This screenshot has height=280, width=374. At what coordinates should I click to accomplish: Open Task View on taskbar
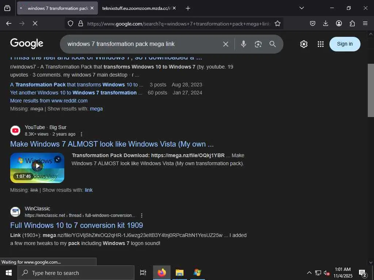(143, 273)
